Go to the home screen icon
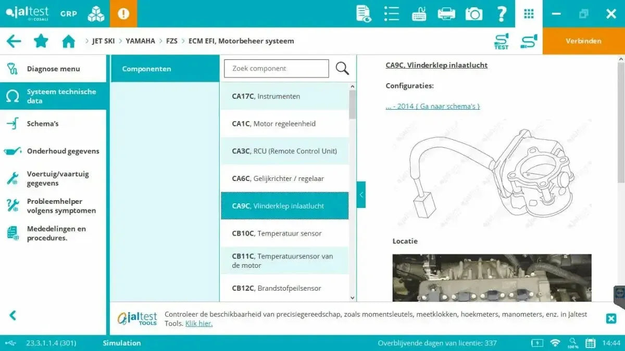This screenshot has height=351, width=625. click(x=68, y=41)
